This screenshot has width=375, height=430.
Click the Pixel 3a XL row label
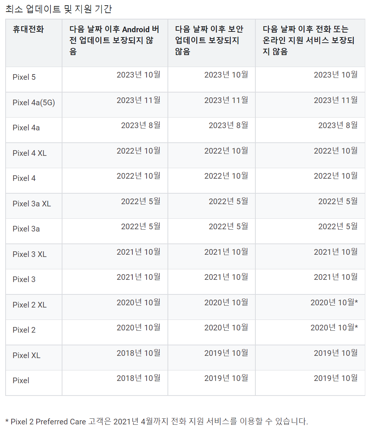[x=31, y=204]
